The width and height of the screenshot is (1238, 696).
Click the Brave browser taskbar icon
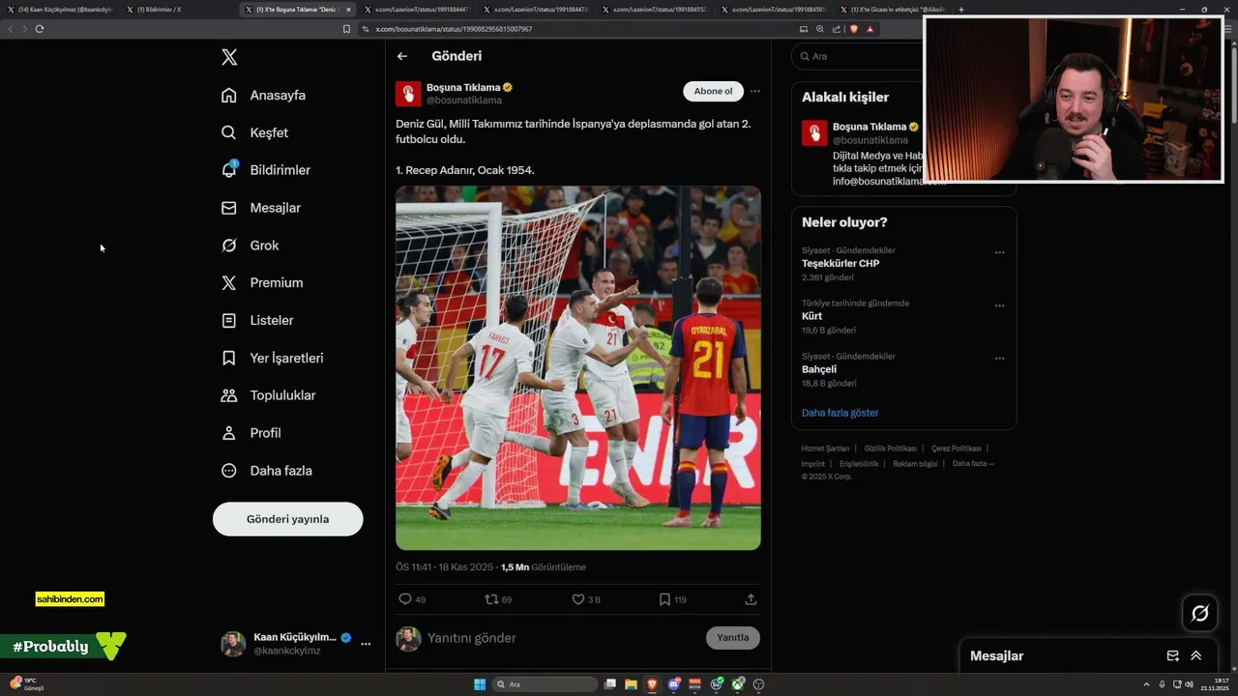tap(652, 684)
